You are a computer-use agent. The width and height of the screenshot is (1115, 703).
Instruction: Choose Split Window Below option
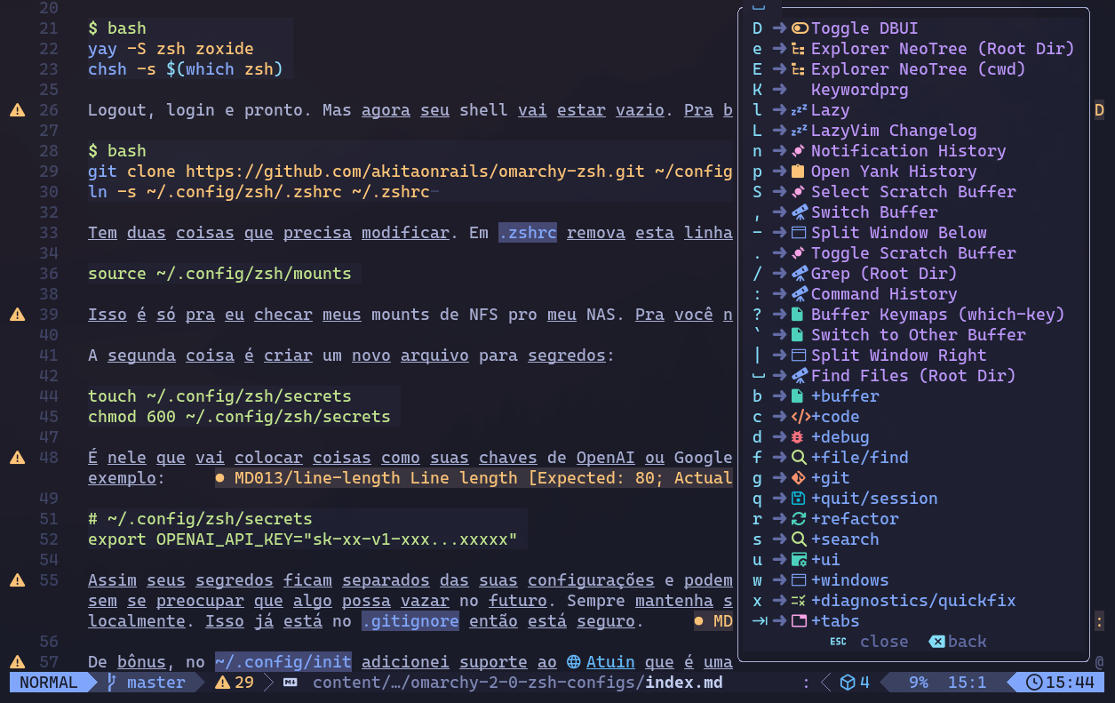(x=898, y=233)
